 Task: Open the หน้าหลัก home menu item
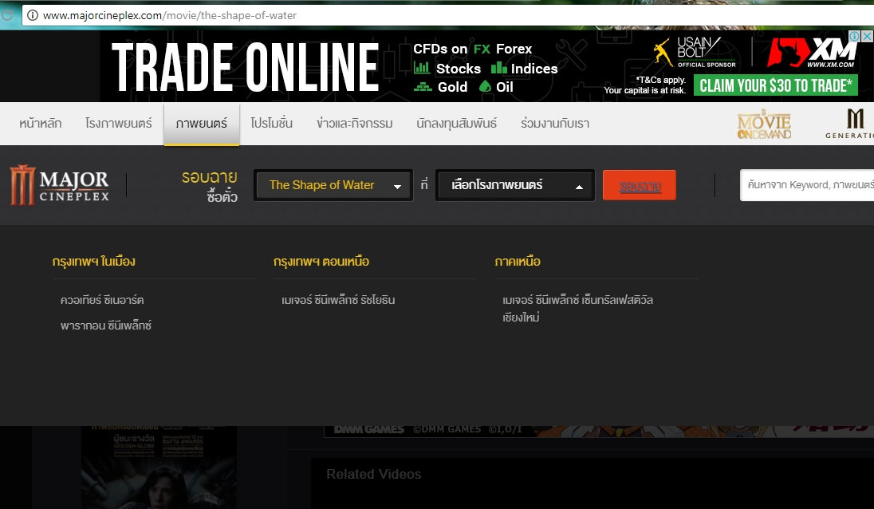click(x=40, y=123)
